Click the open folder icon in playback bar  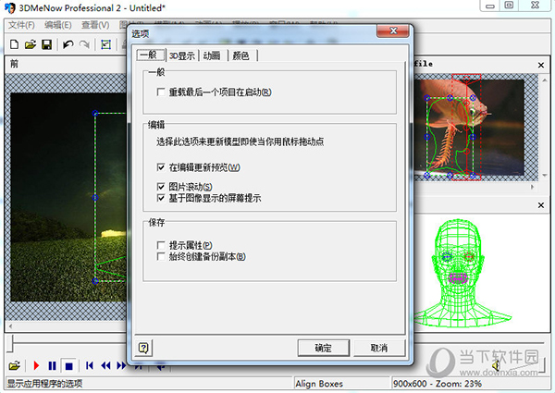point(14,365)
